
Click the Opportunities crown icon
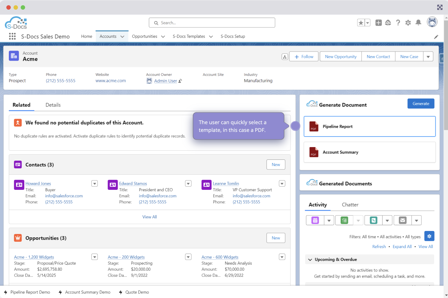(x=18, y=238)
